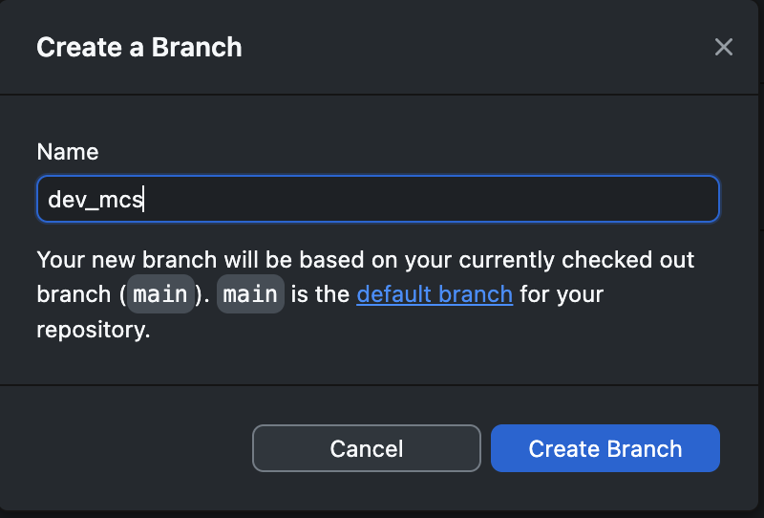Image resolution: width=764 pixels, height=518 pixels.
Task: Click the dev_mcs text in name field
Action: tap(95, 200)
